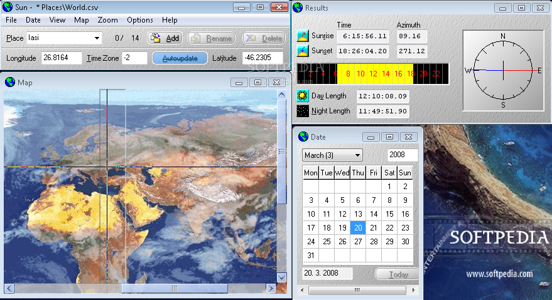This screenshot has height=300, width=552.
Task: Click the Map scroll right arrow
Action: (271, 288)
